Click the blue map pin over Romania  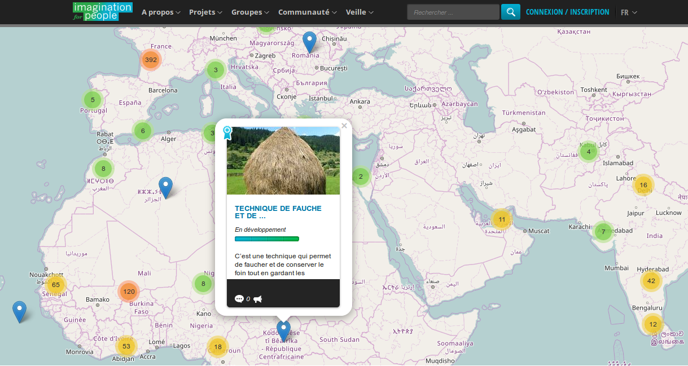pyautogui.click(x=309, y=42)
